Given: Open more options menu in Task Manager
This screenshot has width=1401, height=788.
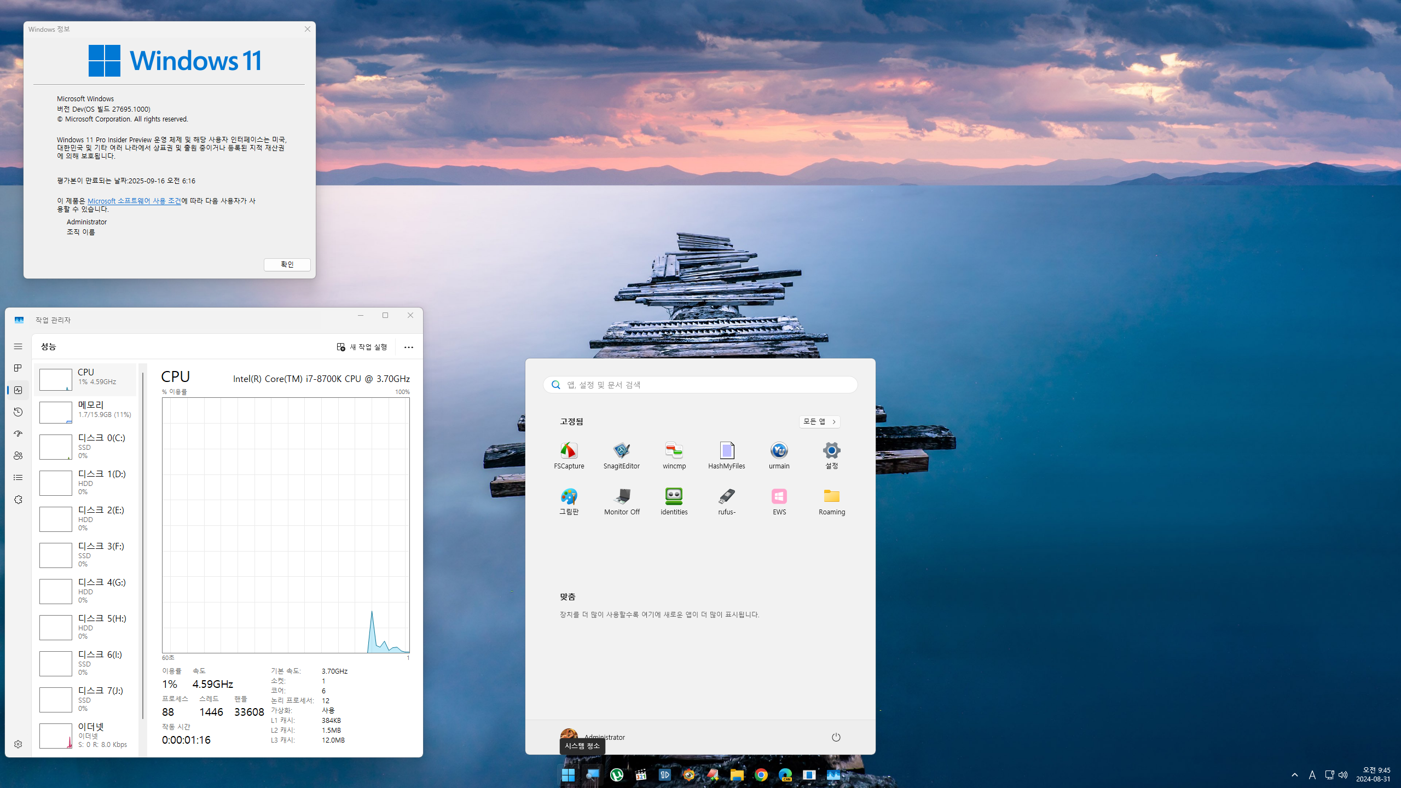Looking at the screenshot, I should click(408, 347).
